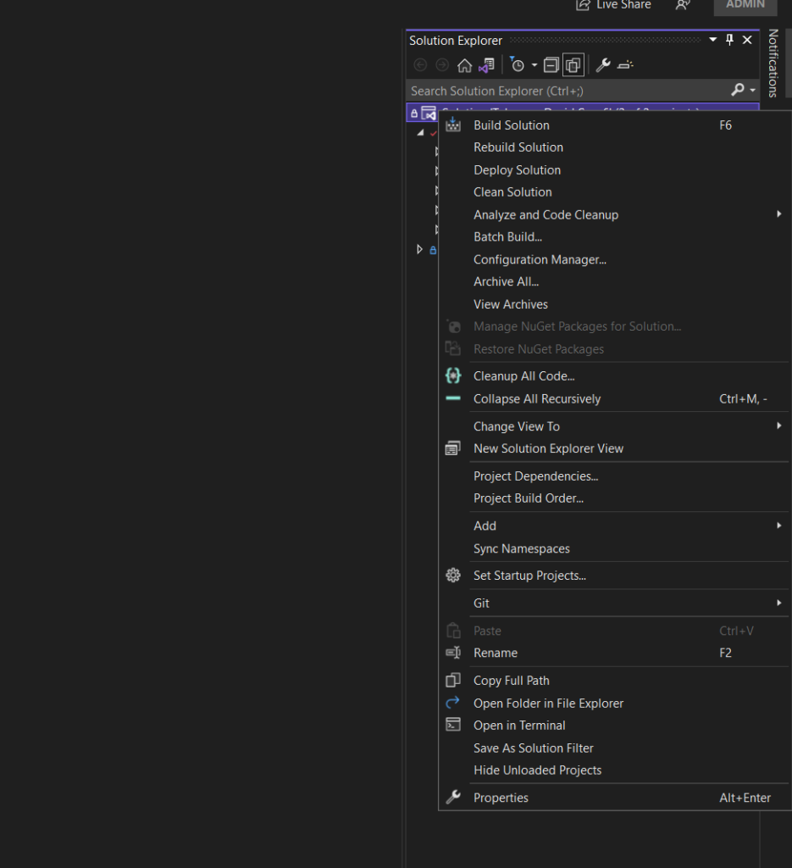792x868 pixels.
Task: Click the Collapse All toolbar icon
Action: (551, 65)
